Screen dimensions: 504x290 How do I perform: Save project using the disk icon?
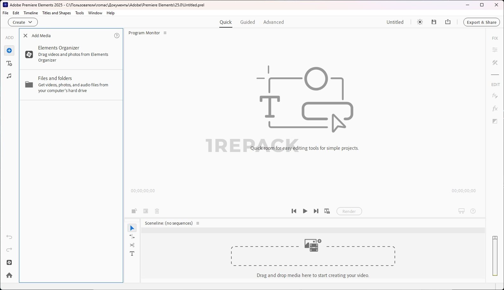[434, 22]
